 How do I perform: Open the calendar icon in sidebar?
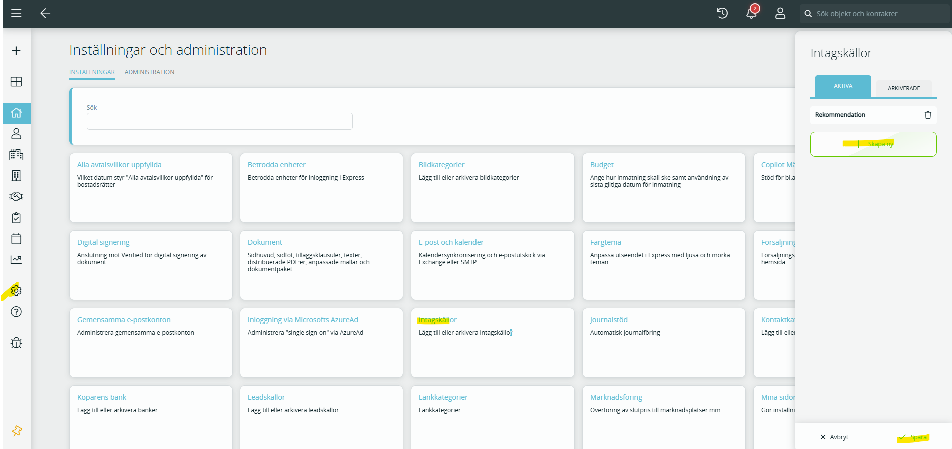16,239
